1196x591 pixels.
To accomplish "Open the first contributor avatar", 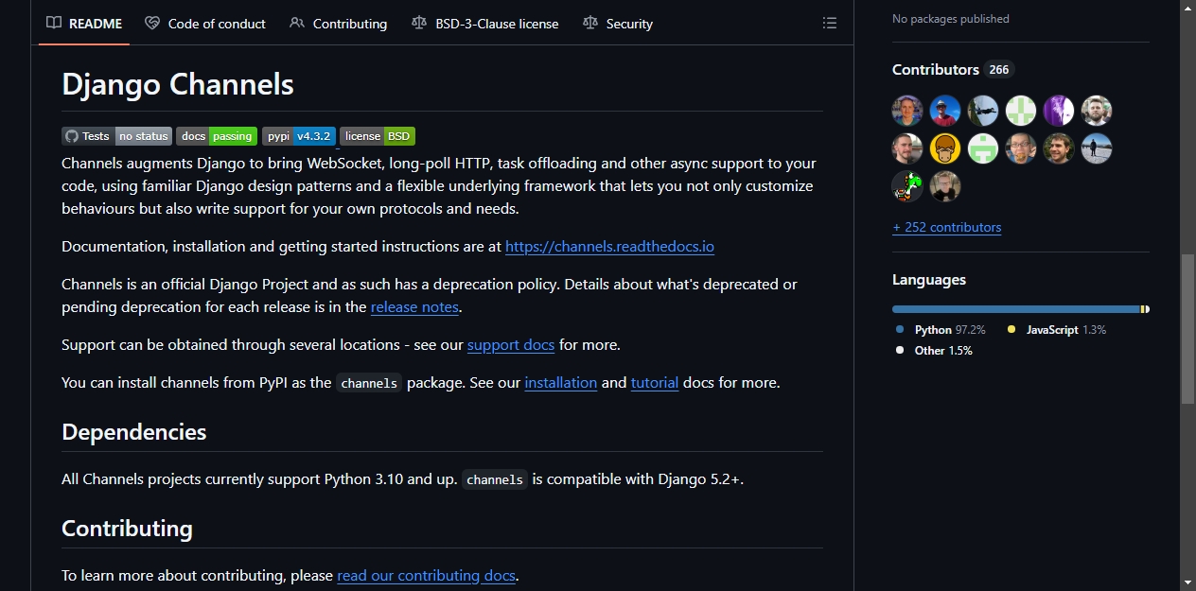I will coord(907,111).
